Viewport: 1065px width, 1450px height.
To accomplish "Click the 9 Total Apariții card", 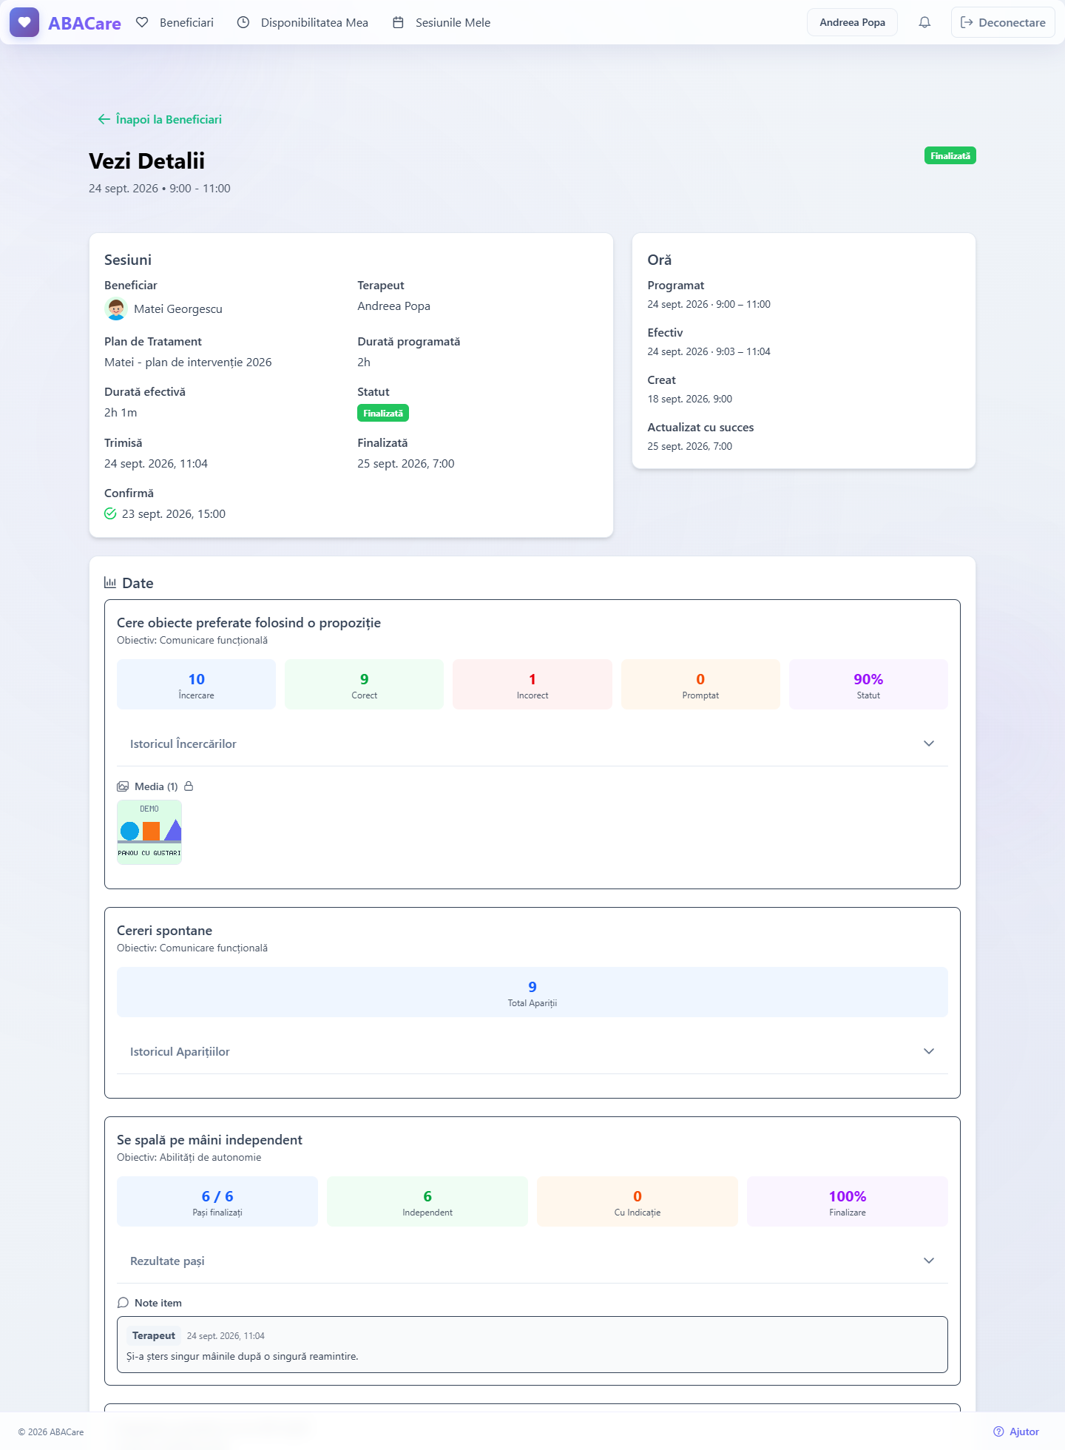I will 532,992.
